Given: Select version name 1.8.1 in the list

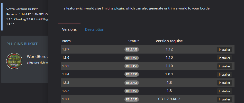Looking at the screenshot, I should [66, 99].
